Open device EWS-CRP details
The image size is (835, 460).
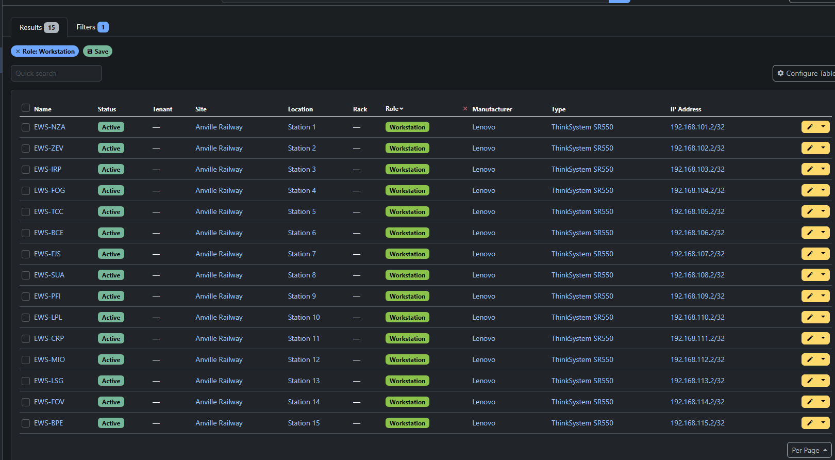[x=49, y=338]
